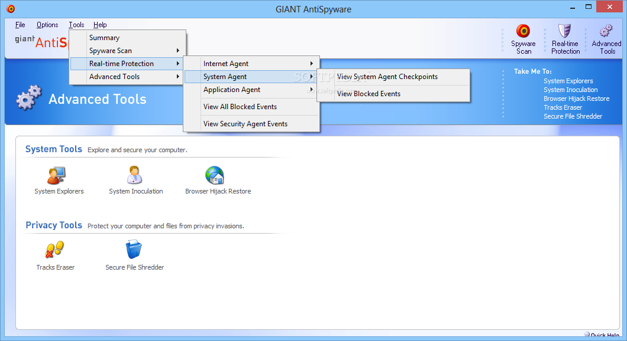Maximize the GIANT AntiSpyware window
The image size is (627, 341).
click(x=589, y=7)
